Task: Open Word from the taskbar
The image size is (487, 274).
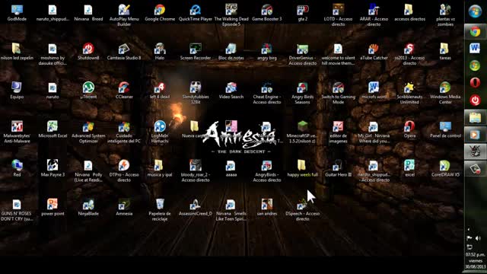Action: (x=475, y=49)
